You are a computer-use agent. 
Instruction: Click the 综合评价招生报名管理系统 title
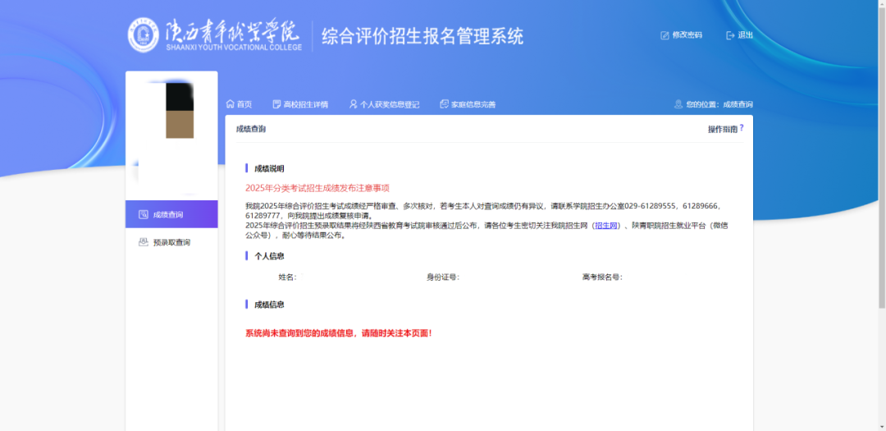[x=422, y=35]
